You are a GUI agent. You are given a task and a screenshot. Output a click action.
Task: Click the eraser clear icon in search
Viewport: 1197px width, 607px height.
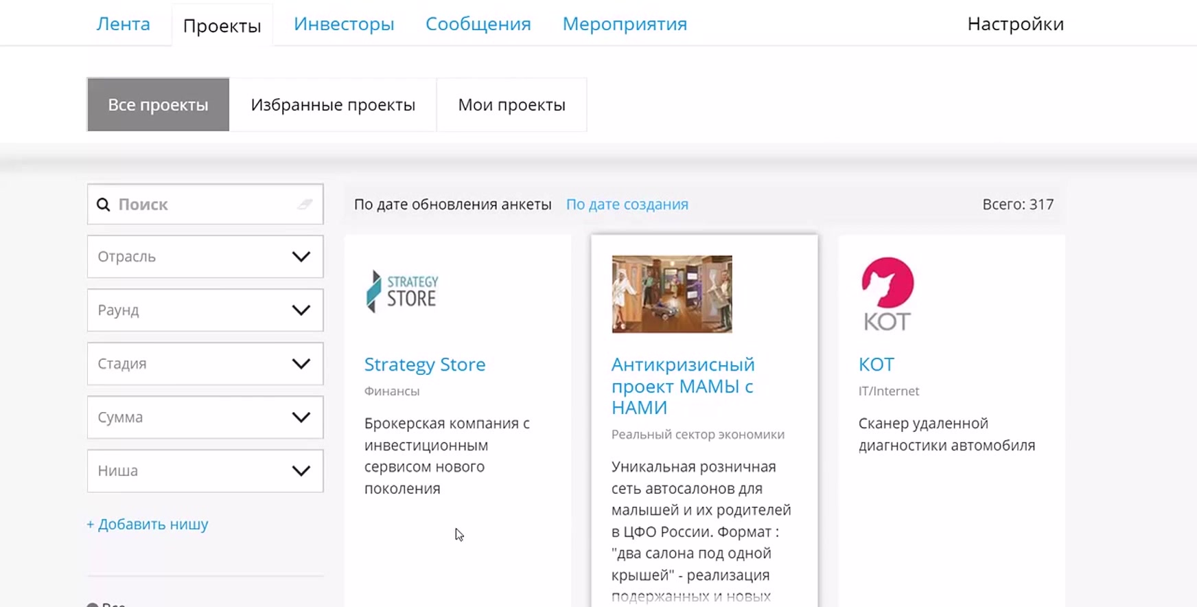[x=305, y=204]
